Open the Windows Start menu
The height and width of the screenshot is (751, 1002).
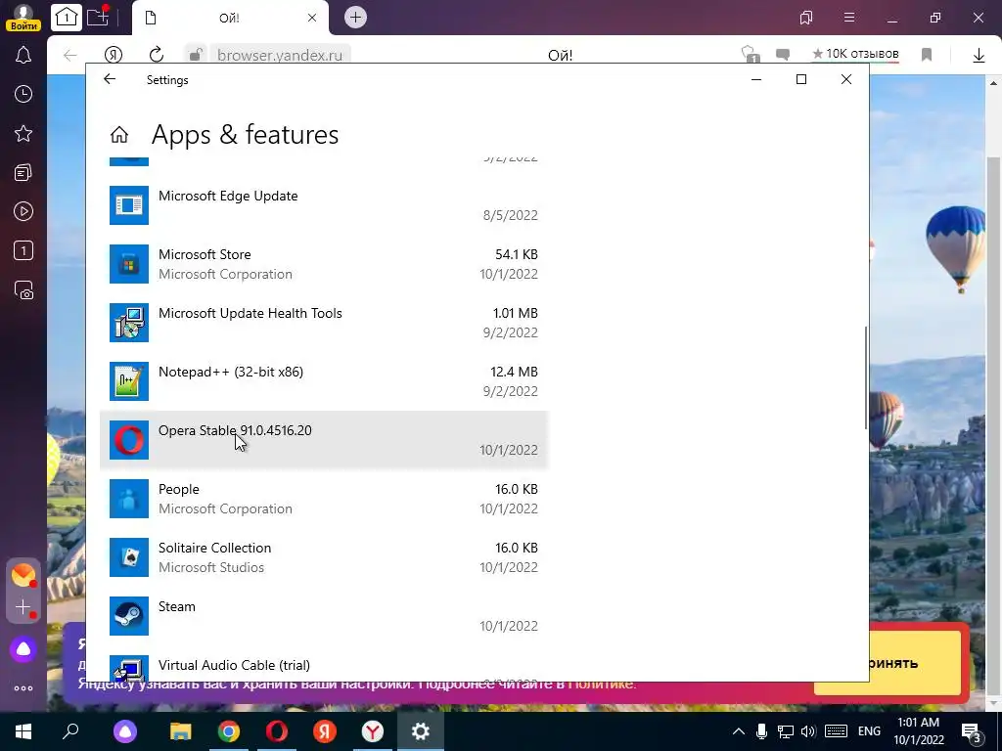[x=23, y=731]
